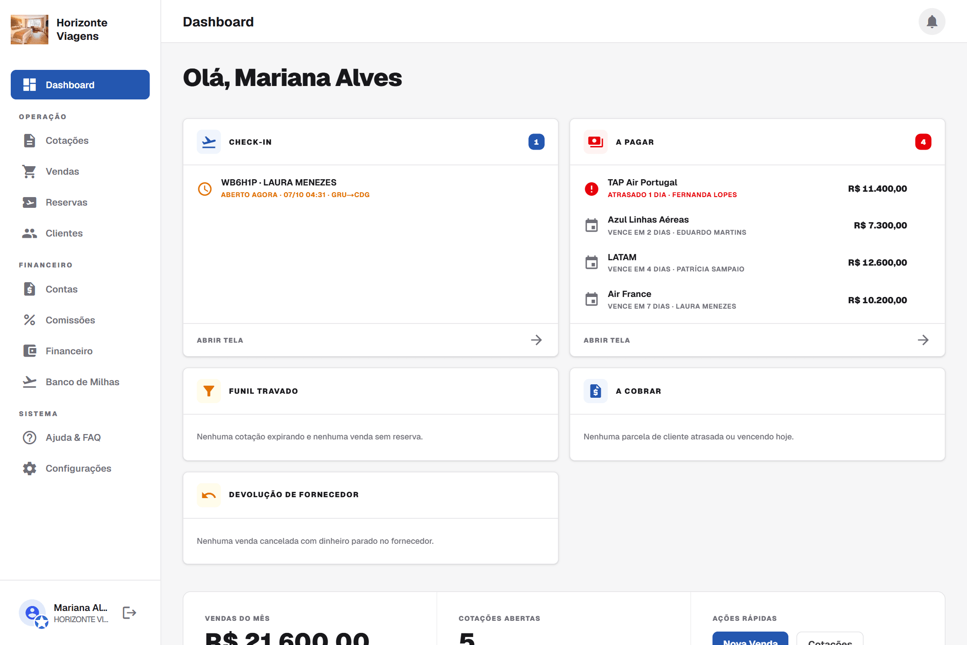The width and height of the screenshot is (967, 645).
Task: Click the Horizonte Viagens logo thumbnail
Action: pos(30,30)
